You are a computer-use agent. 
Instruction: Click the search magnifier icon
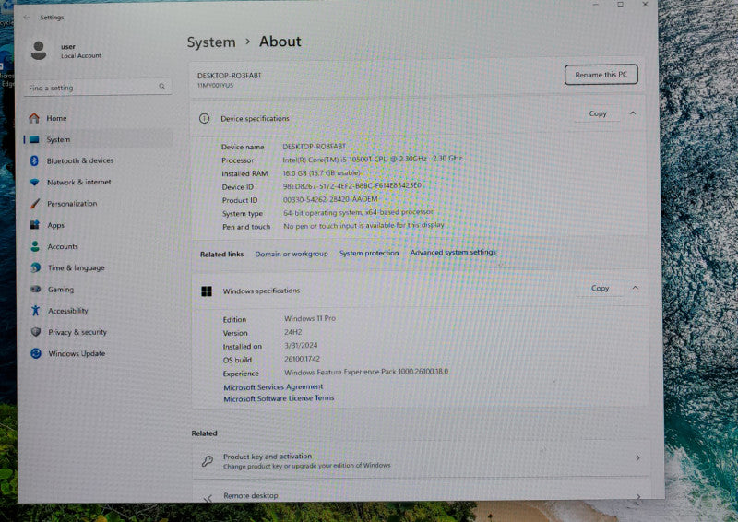[162, 86]
